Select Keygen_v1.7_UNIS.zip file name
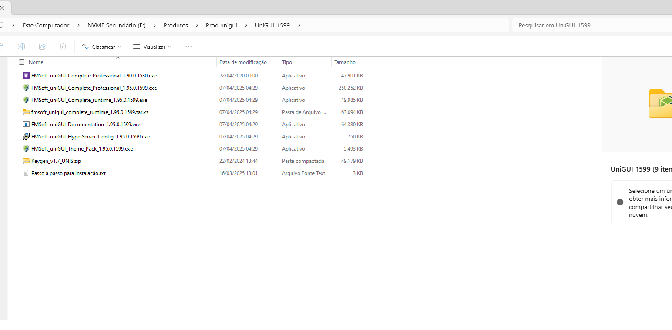672x330 pixels. point(56,161)
